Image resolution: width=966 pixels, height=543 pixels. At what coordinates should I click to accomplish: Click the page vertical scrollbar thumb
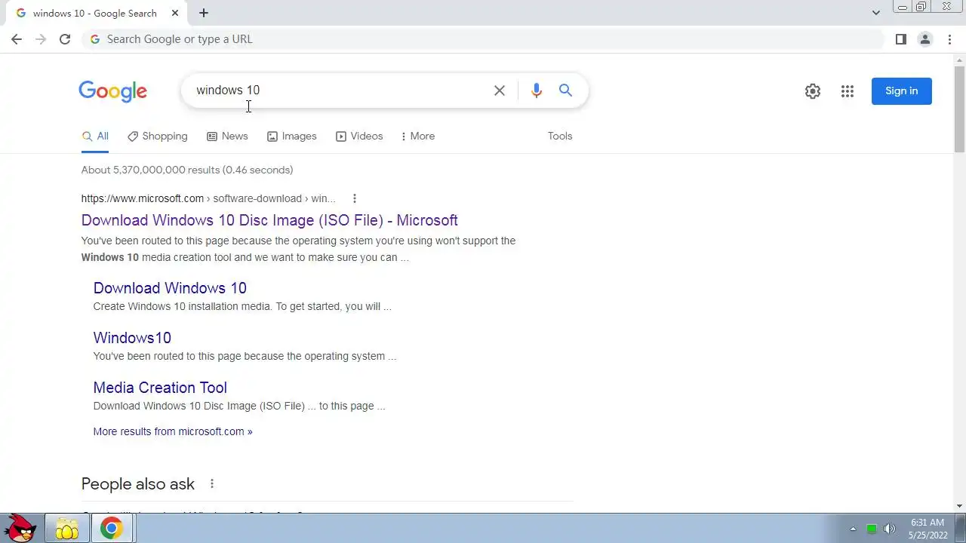959,109
